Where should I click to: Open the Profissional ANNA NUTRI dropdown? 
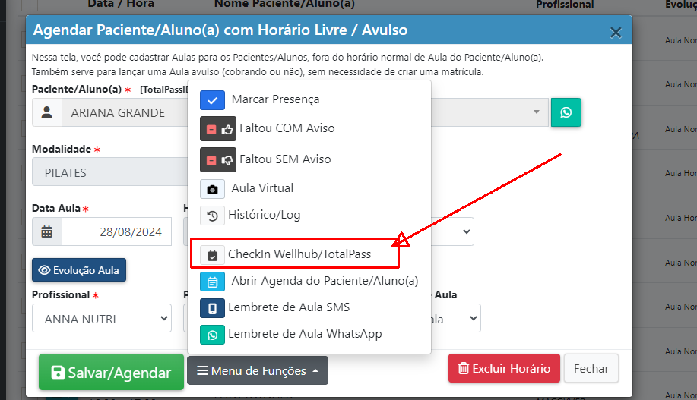click(x=102, y=318)
